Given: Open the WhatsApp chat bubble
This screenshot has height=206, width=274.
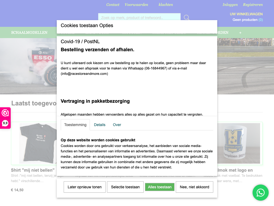Looking at the screenshot, I should point(260,193).
